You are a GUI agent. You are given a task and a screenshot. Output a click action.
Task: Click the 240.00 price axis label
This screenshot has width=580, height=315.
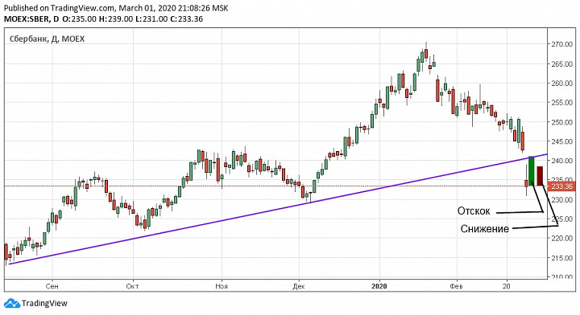pyautogui.click(x=562, y=161)
